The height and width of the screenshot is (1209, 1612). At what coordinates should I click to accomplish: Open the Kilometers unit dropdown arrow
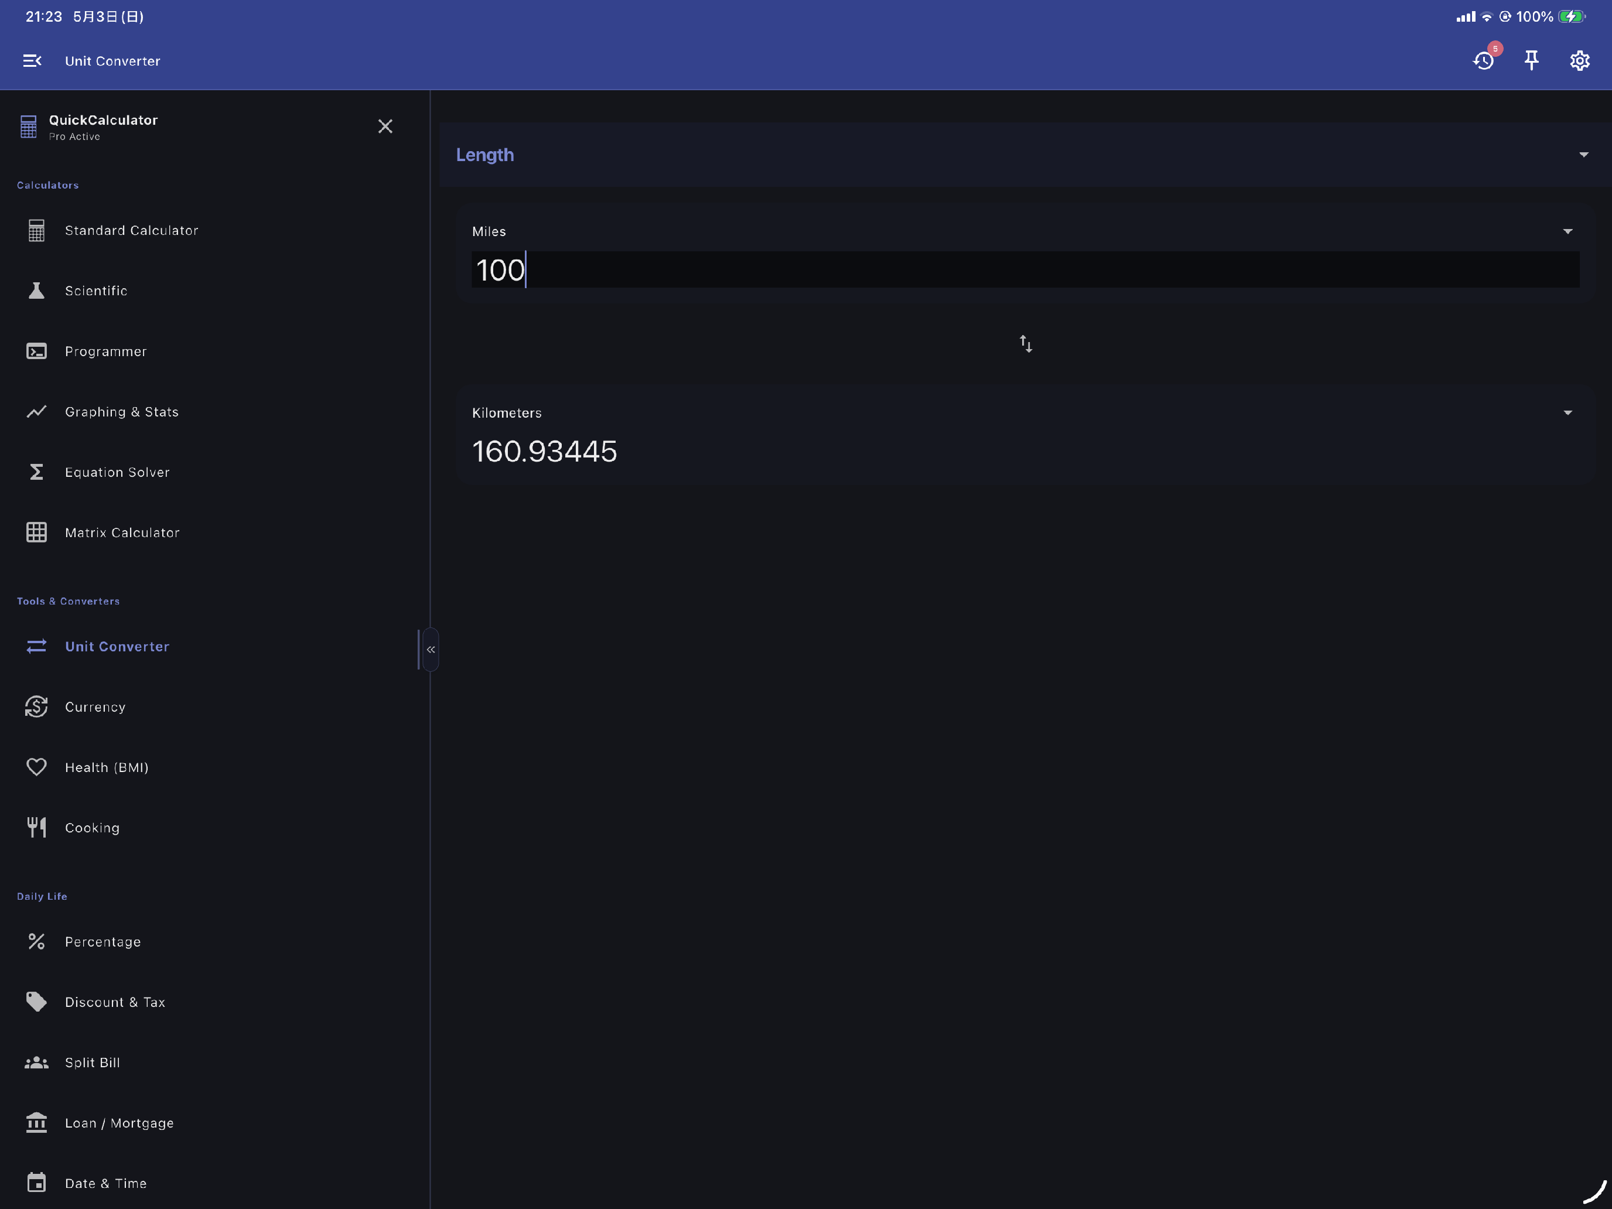click(x=1567, y=413)
